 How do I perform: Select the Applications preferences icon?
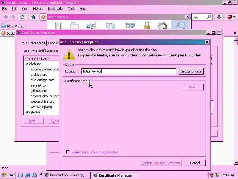click(x=111, y=25)
